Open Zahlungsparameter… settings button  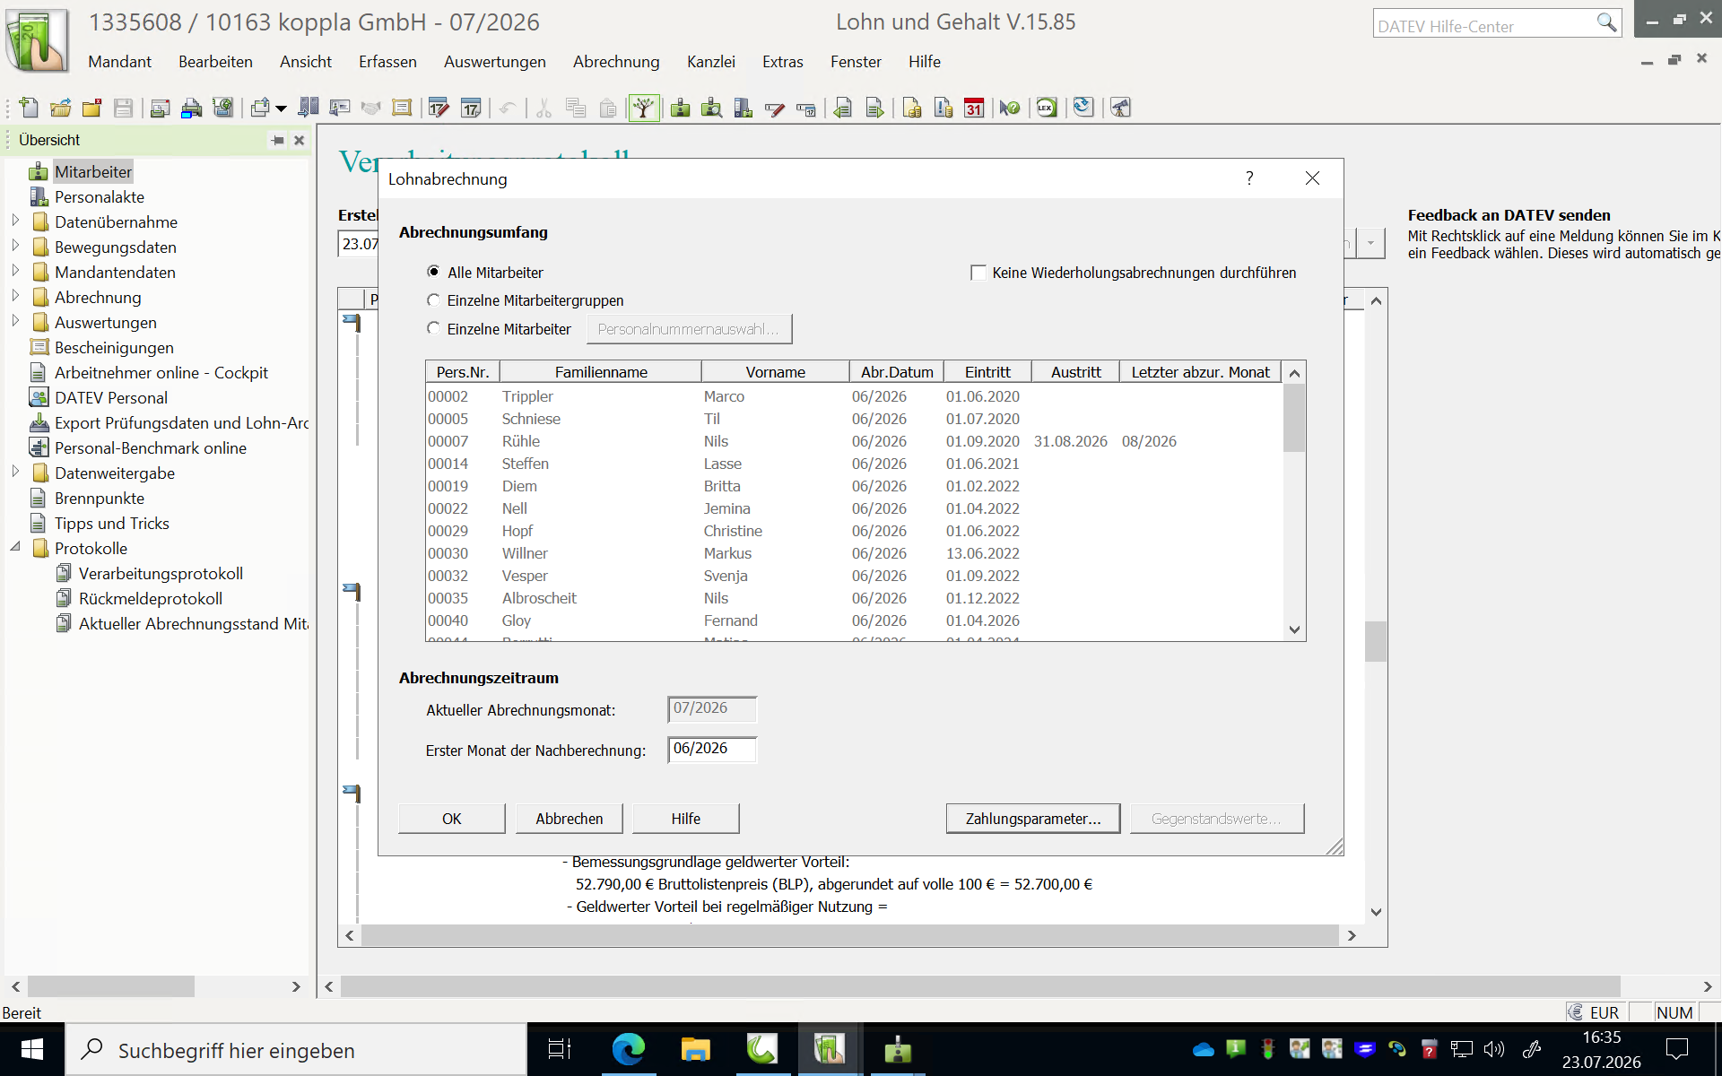(x=1033, y=819)
